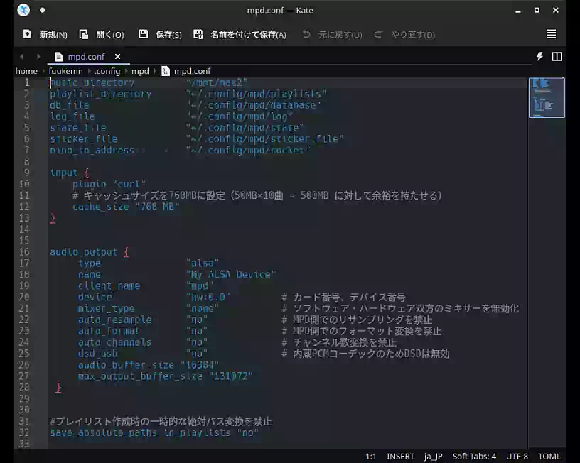580x463 pixels.
Task: Click 'input' keyword on line 9
Action: point(64,173)
